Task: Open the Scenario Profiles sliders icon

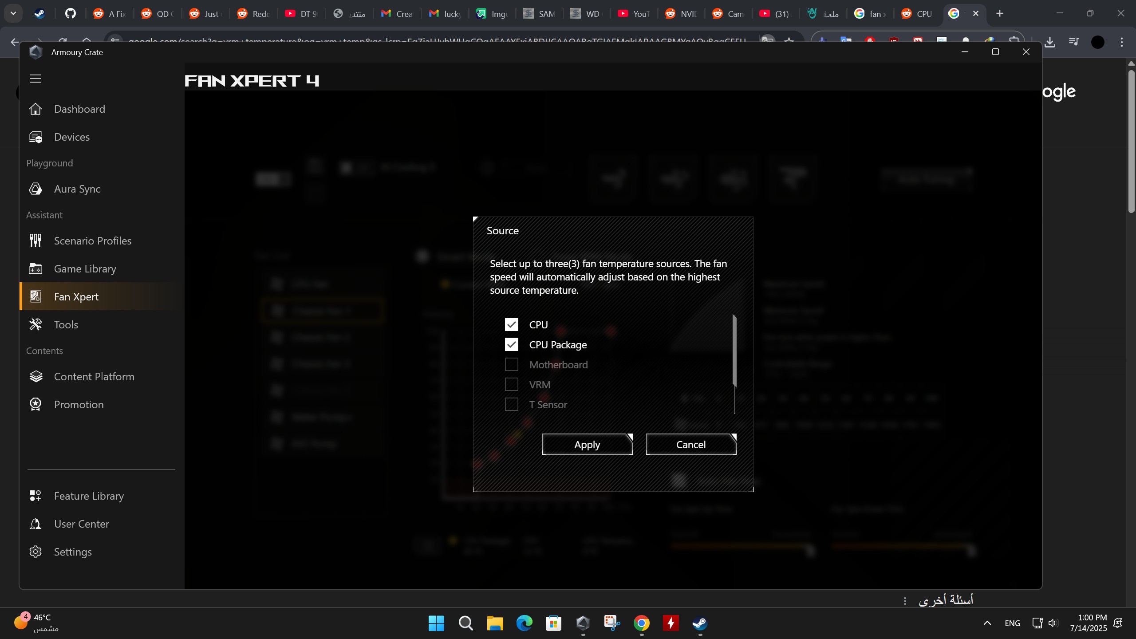Action: (x=35, y=241)
